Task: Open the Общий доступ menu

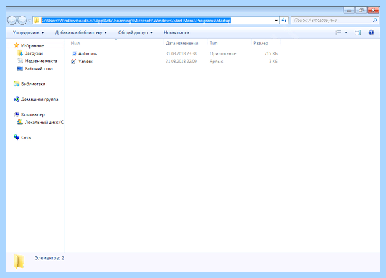Action: [135, 32]
